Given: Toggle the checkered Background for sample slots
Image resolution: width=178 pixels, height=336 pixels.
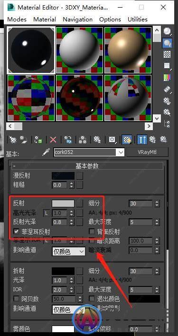Looking at the screenshot, I should (x=168, y=54).
